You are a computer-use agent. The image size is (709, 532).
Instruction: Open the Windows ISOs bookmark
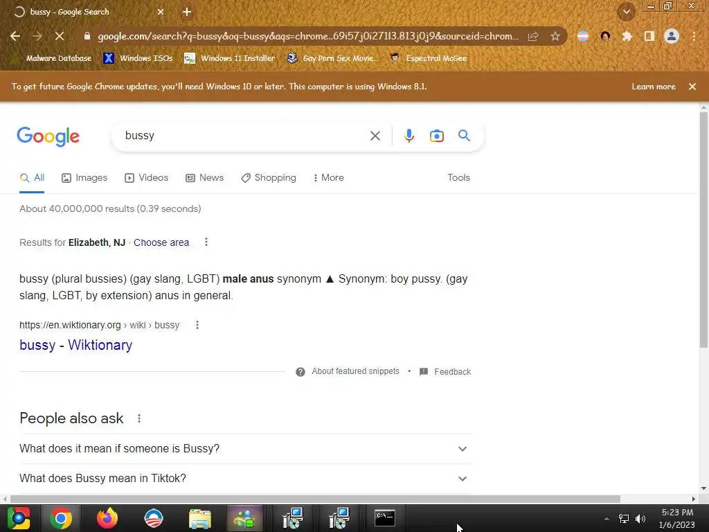[138, 58]
